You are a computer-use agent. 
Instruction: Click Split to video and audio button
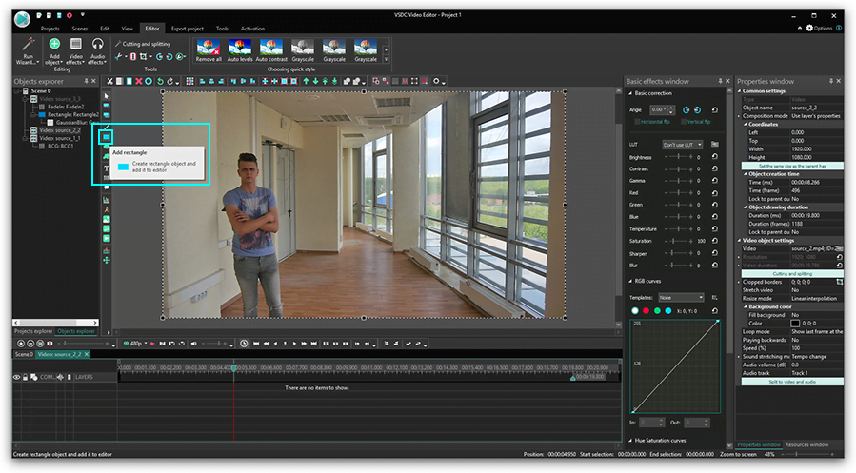point(792,382)
